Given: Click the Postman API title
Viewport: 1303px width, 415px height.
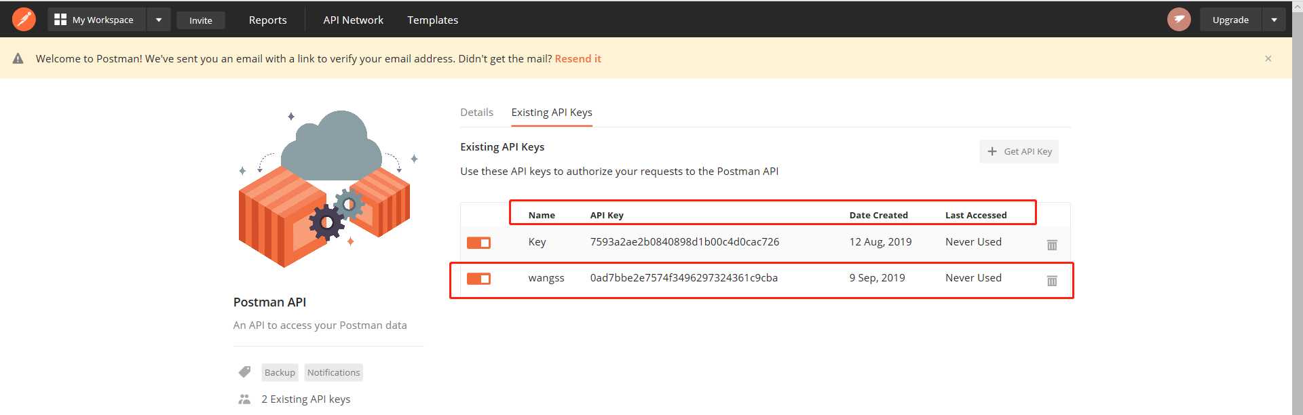Looking at the screenshot, I should tap(269, 302).
